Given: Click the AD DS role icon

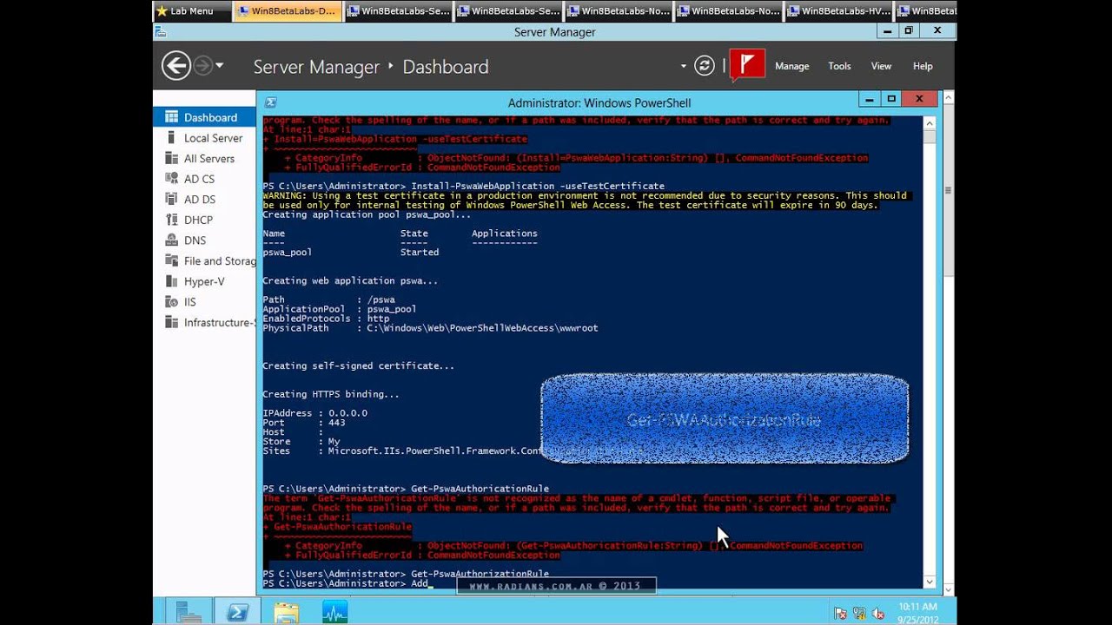Looking at the screenshot, I should tap(170, 199).
